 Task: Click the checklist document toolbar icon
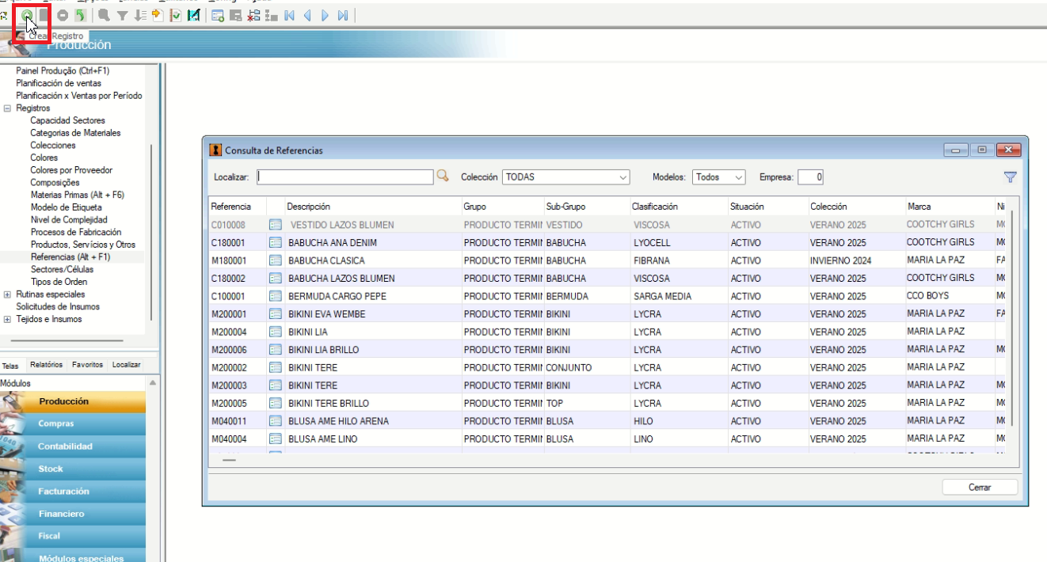[176, 15]
